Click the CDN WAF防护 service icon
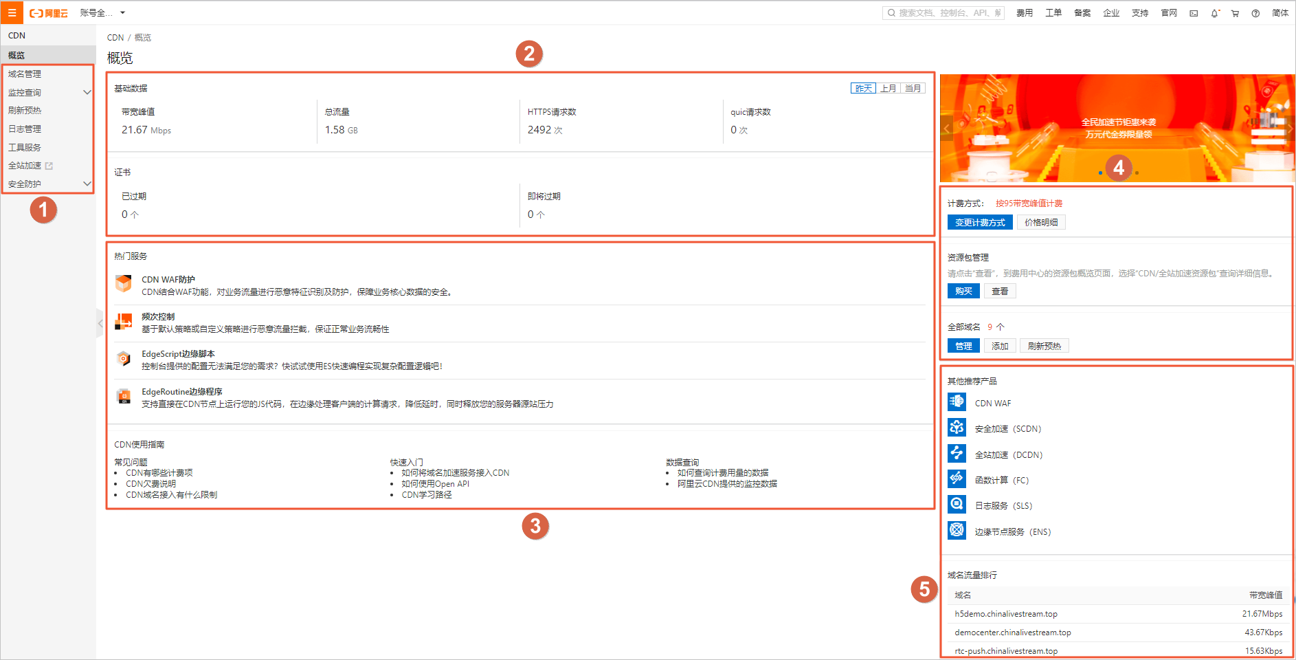Screen dimensions: 1296x660 coord(124,283)
